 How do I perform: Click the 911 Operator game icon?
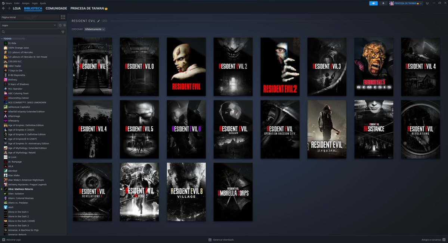(x=6, y=89)
